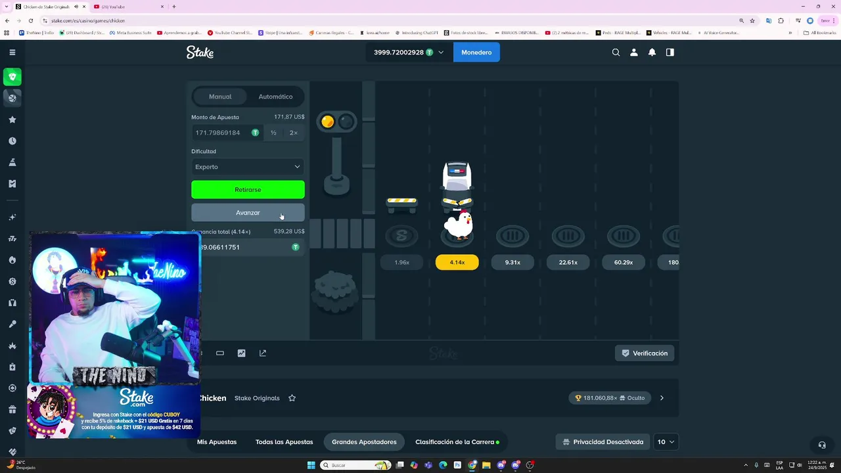Viewport: 841px width, 473px height.
Task: Bookmark this page with star icon
Action: click(752, 20)
